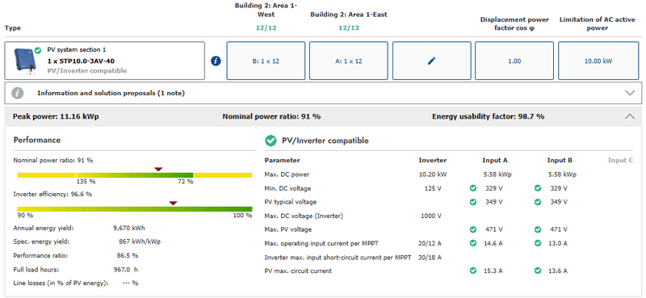Image resolution: width=646 pixels, height=298 pixels.
Task: Click check icon beside 14.6 A
Action: pos(473,243)
